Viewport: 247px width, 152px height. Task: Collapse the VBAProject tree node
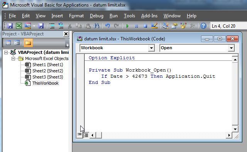[6, 52]
